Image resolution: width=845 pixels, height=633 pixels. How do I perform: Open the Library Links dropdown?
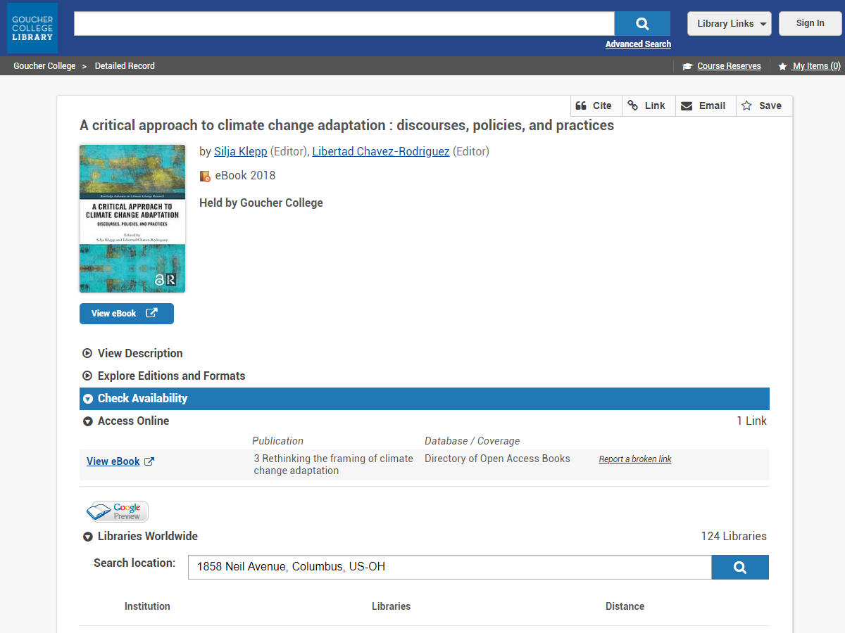pos(729,24)
